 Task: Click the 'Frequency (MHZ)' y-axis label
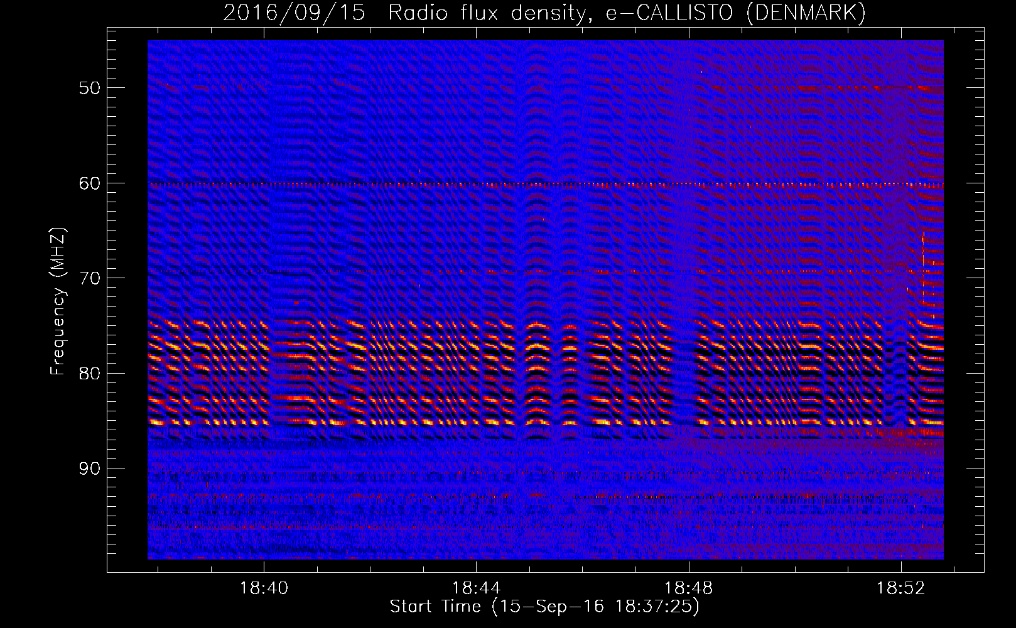[x=58, y=301]
